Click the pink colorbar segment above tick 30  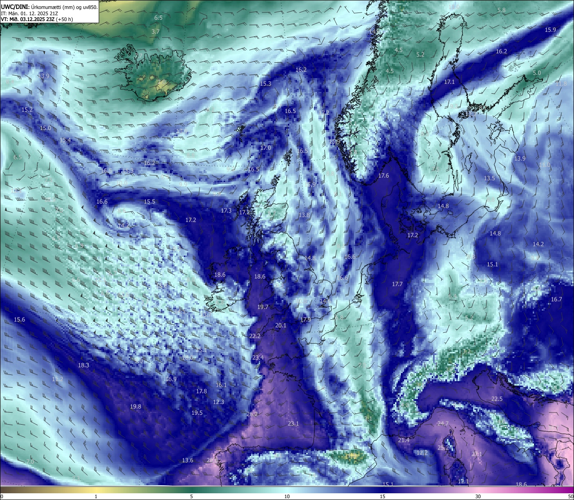pos(478,489)
